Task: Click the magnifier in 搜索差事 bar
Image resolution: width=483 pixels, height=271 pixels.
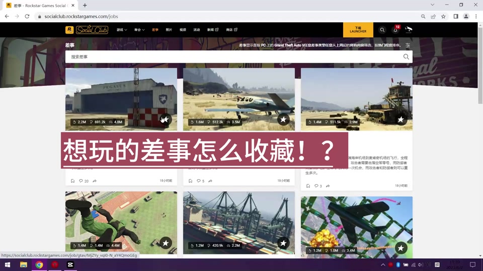Action: coord(406,57)
